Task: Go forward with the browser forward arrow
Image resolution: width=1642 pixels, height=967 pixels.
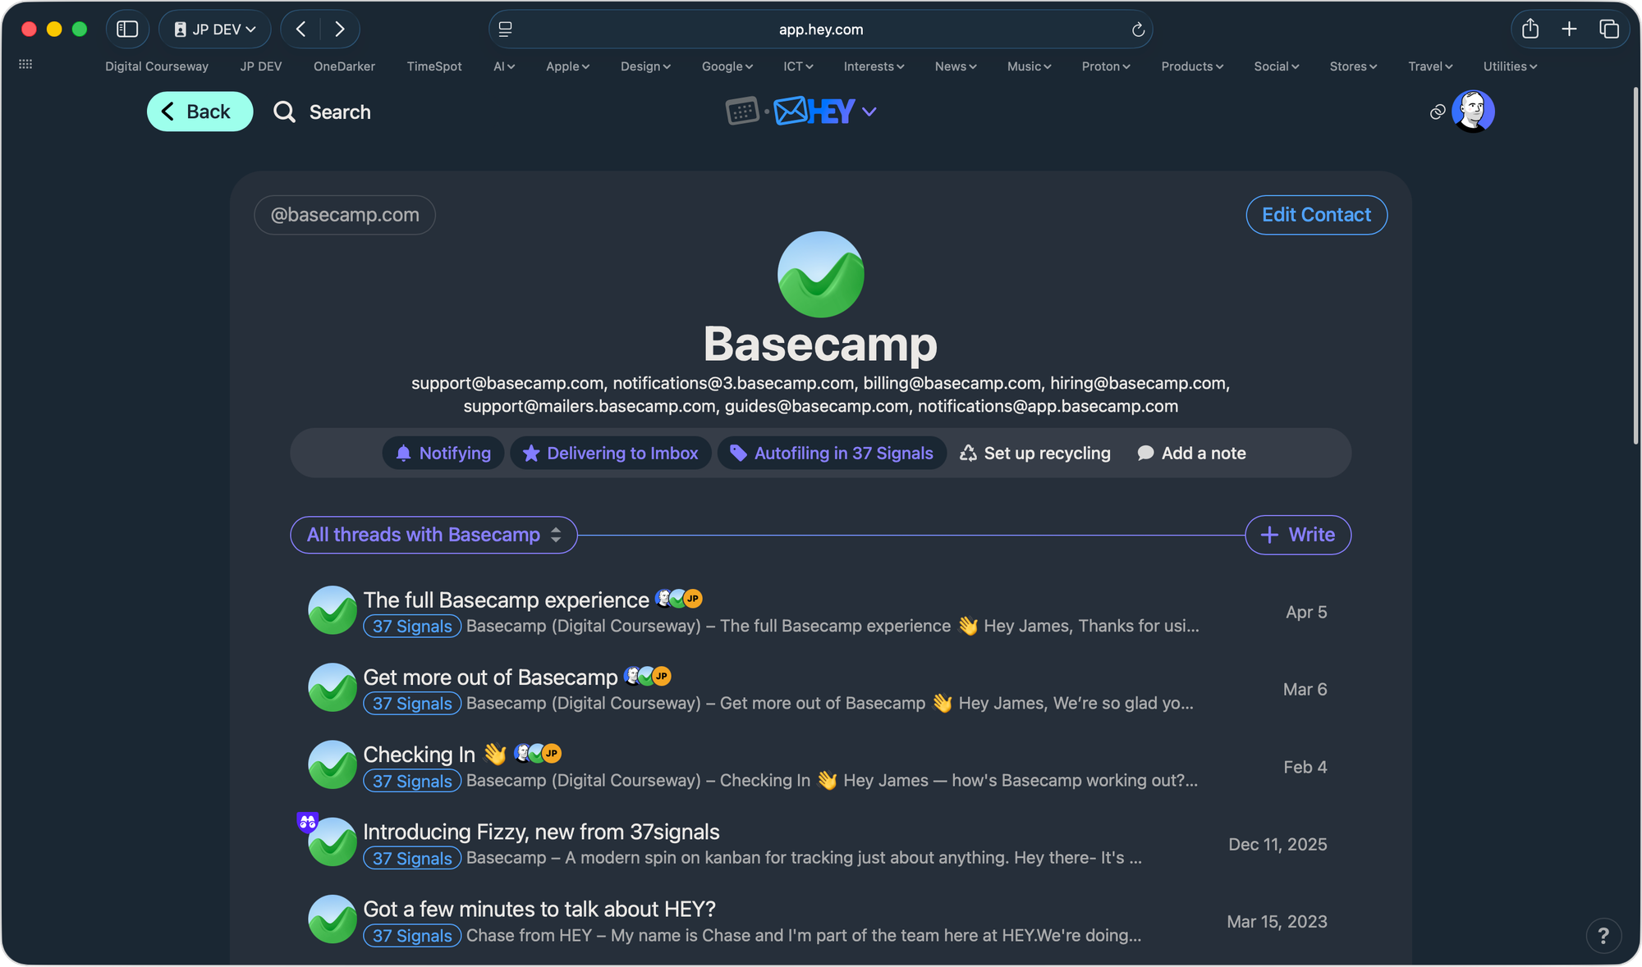Action: pyautogui.click(x=339, y=30)
